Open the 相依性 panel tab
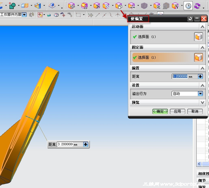Viewport: 209px width, 188px height. pos(203,173)
